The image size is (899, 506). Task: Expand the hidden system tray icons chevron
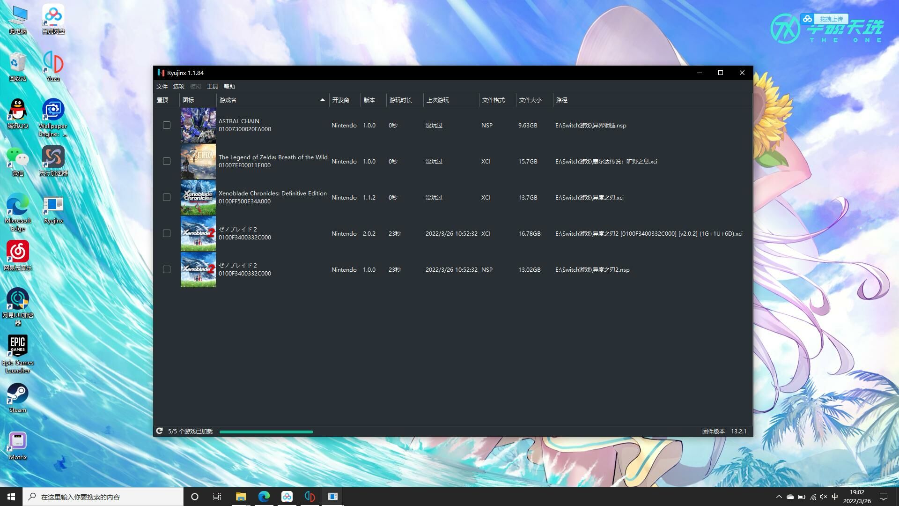(779, 497)
